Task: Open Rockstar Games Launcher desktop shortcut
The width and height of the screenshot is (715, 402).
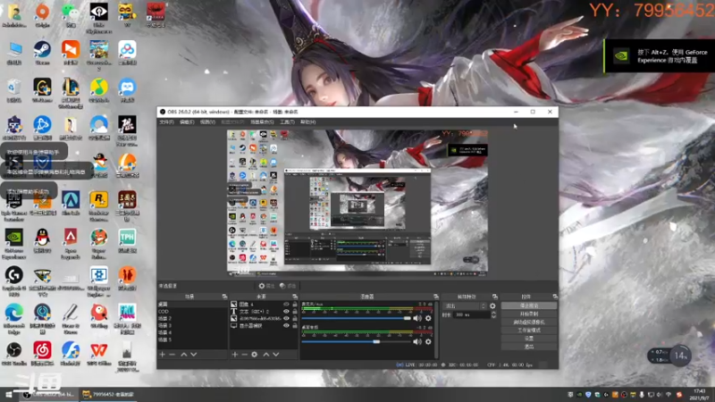Action: click(x=99, y=206)
